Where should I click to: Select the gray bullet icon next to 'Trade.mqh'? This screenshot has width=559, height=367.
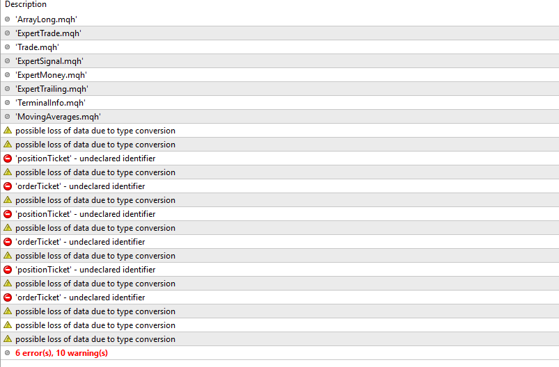(8, 47)
